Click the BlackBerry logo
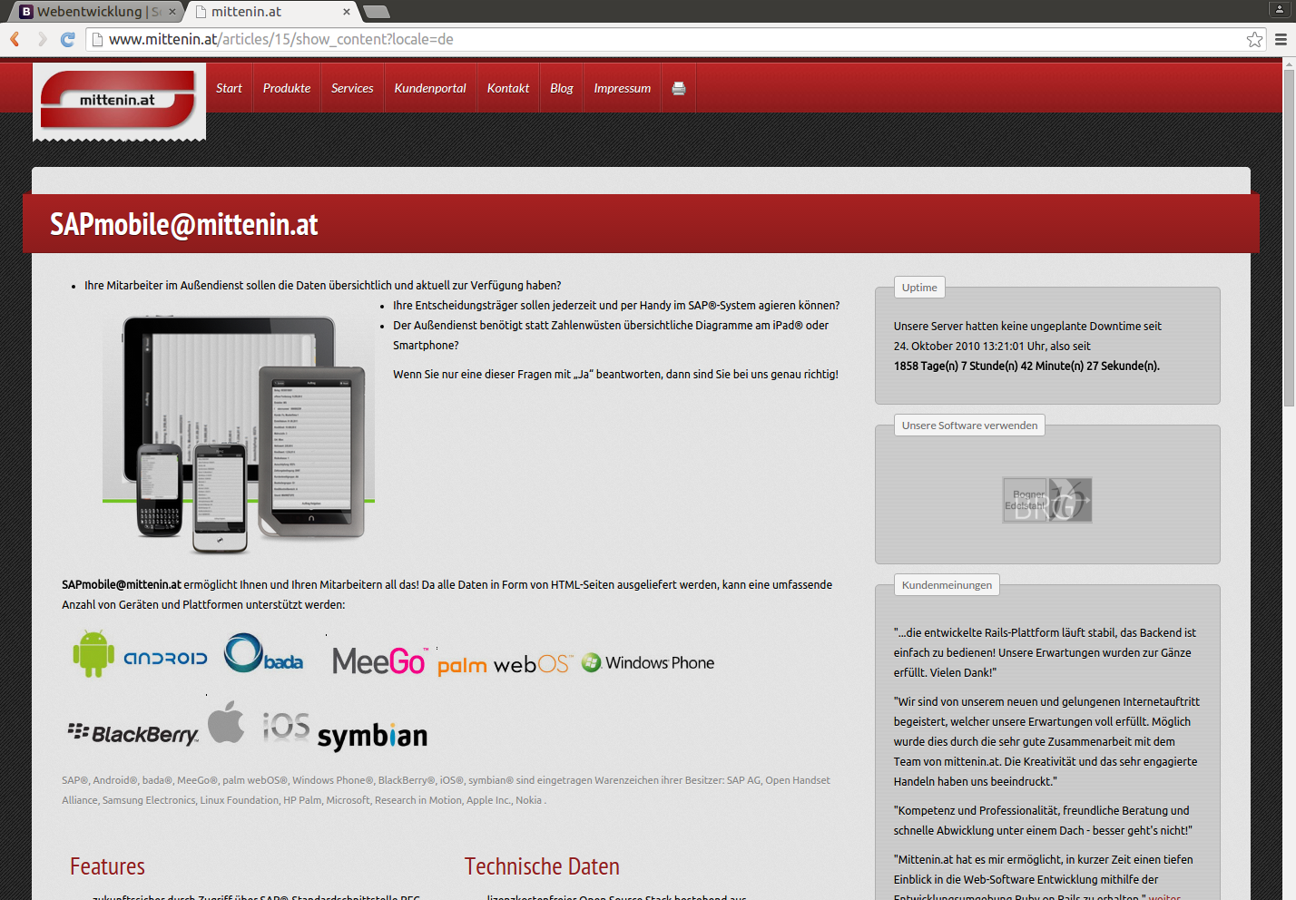 (133, 733)
